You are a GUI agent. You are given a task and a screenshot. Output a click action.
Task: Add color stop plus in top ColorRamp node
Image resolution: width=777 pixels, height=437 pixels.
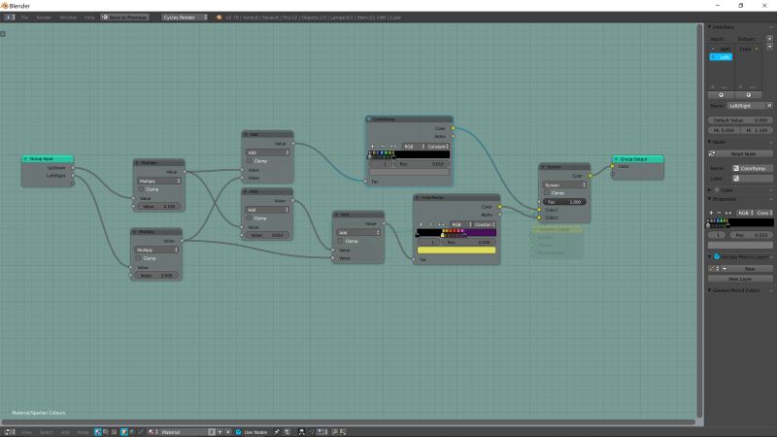pyautogui.click(x=373, y=147)
